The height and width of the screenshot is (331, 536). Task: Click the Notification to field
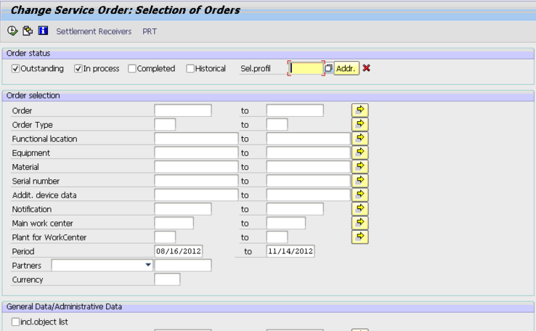(295, 209)
